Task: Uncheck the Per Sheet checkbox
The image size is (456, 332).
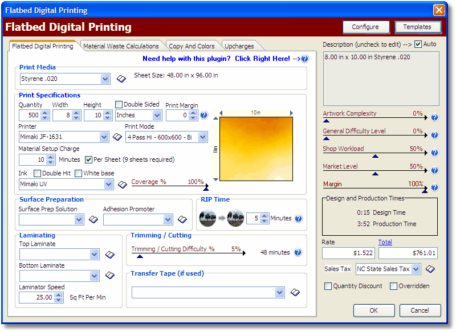Action: (89, 159)
